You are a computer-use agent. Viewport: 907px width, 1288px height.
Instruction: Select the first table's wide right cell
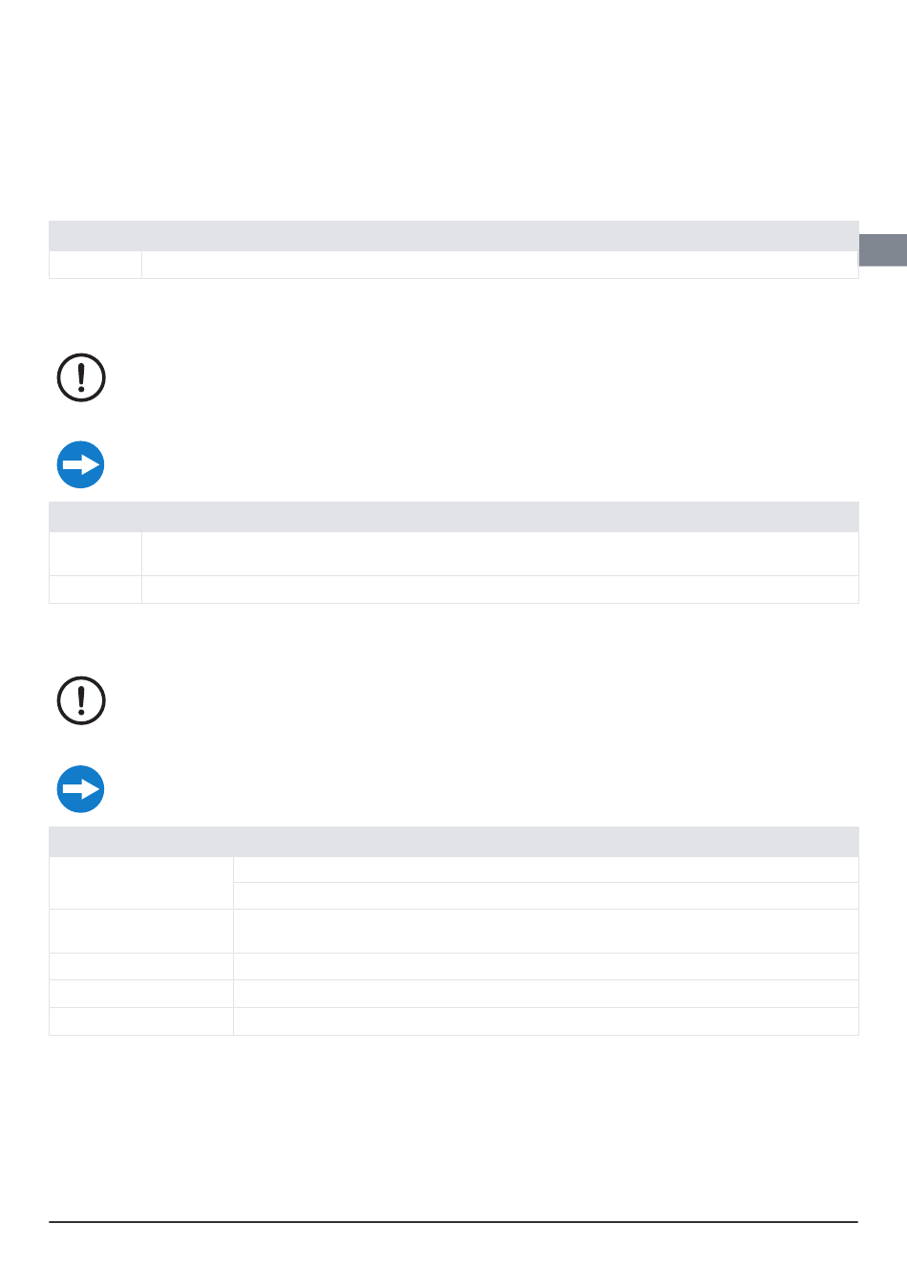pyautogui.click(x=499, y=265)
